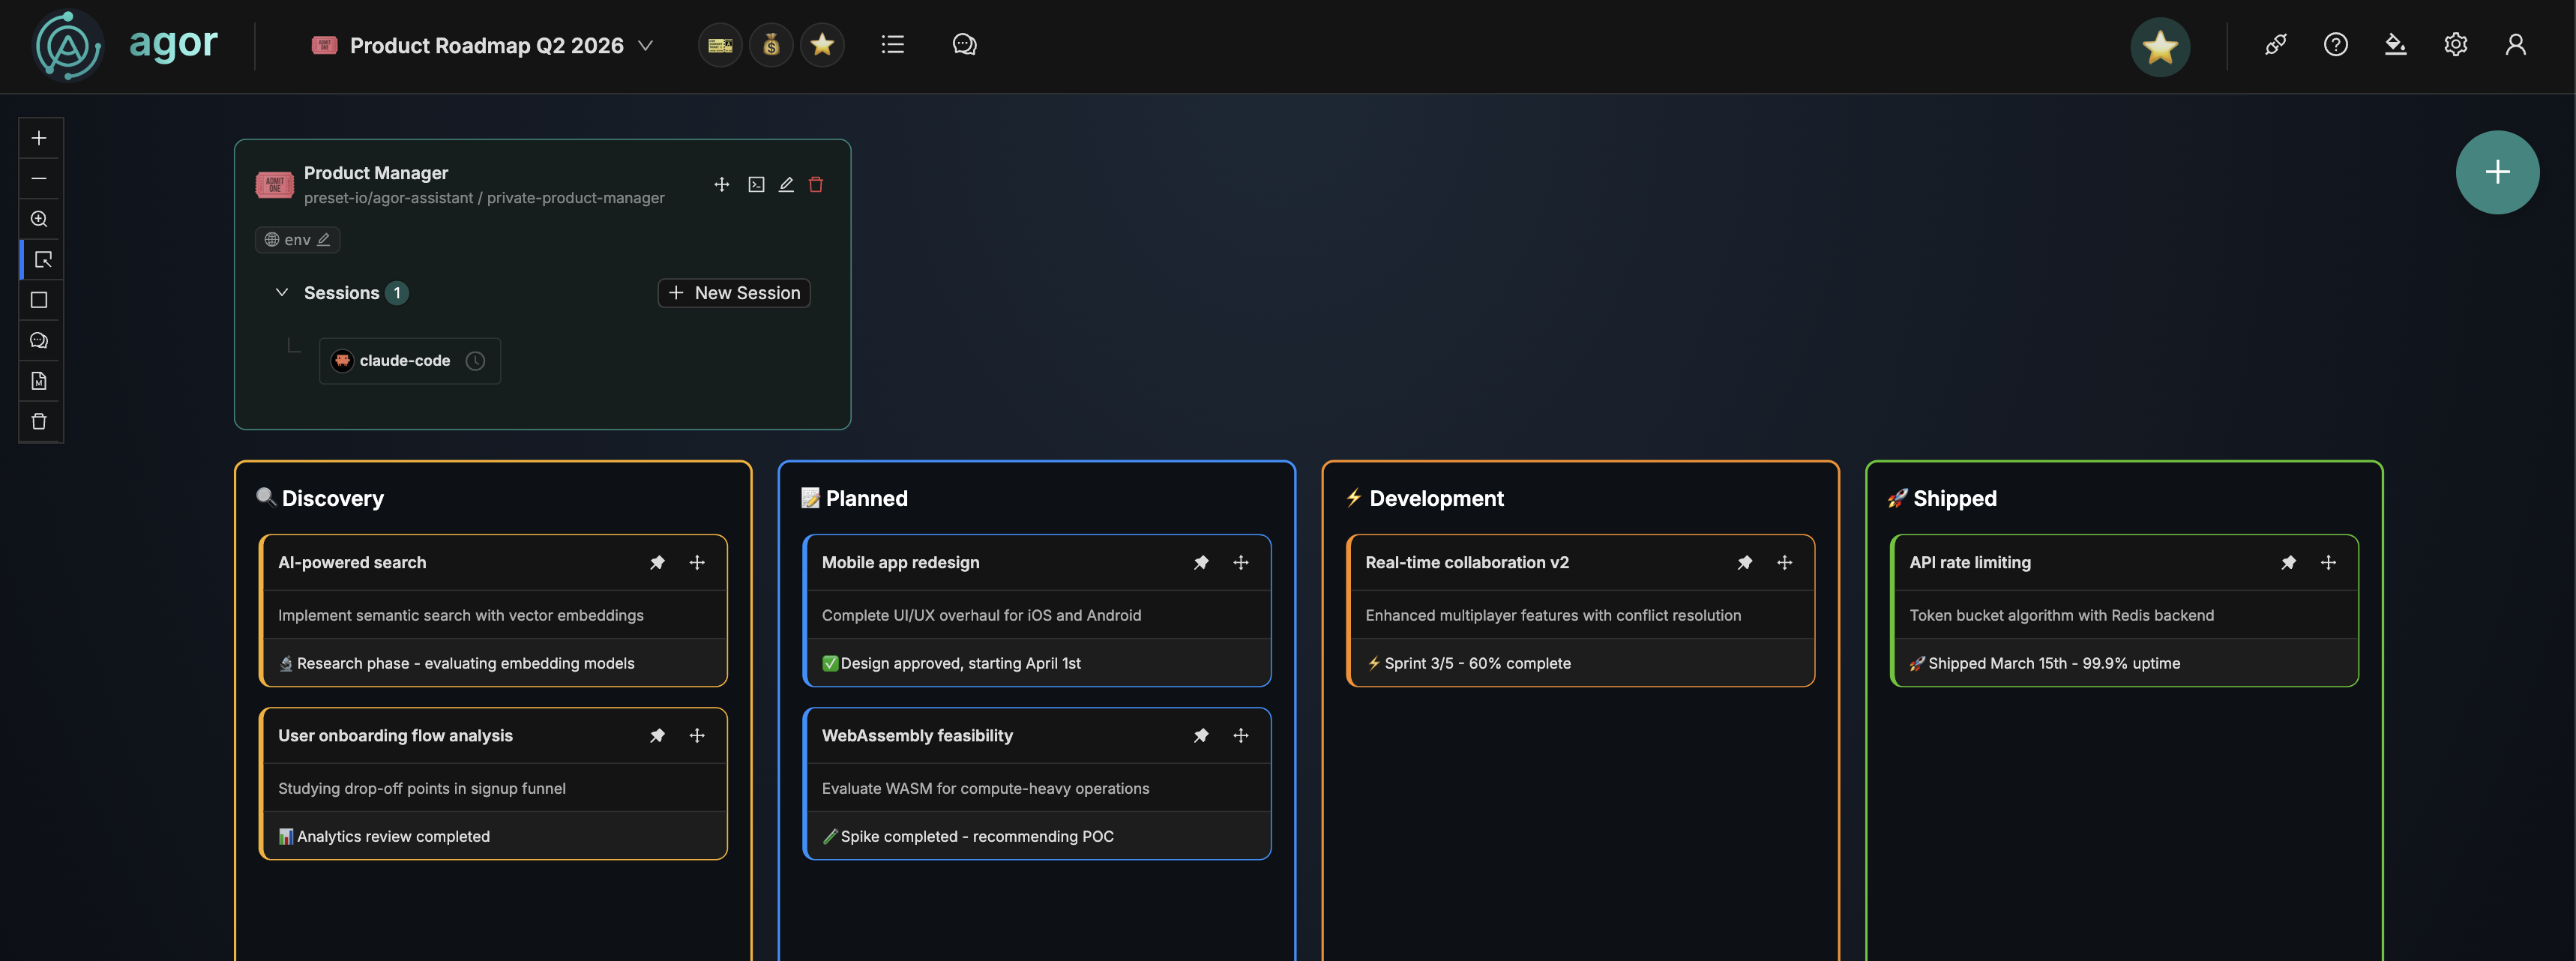Viewport: 2576px width, 961px height.
Task: Open the Product Roadmap Q2 2026 dropdown
Action: [646, 45]
